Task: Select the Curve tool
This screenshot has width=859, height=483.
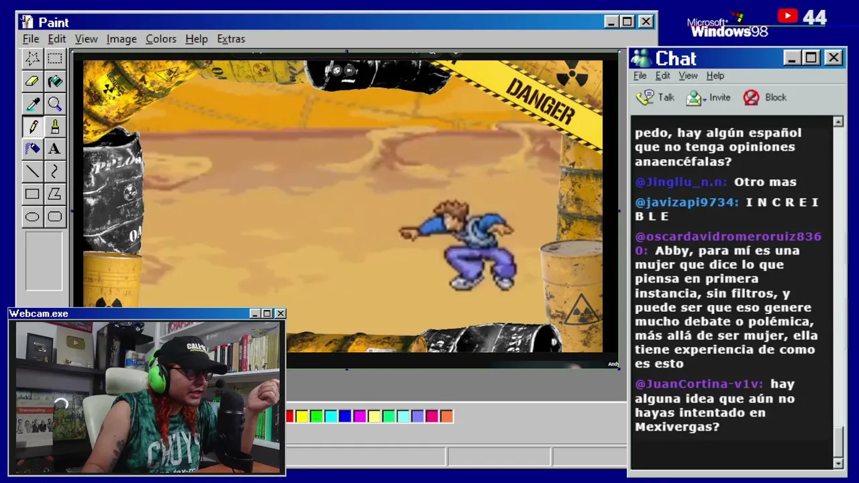Action: tap(55, 172)
